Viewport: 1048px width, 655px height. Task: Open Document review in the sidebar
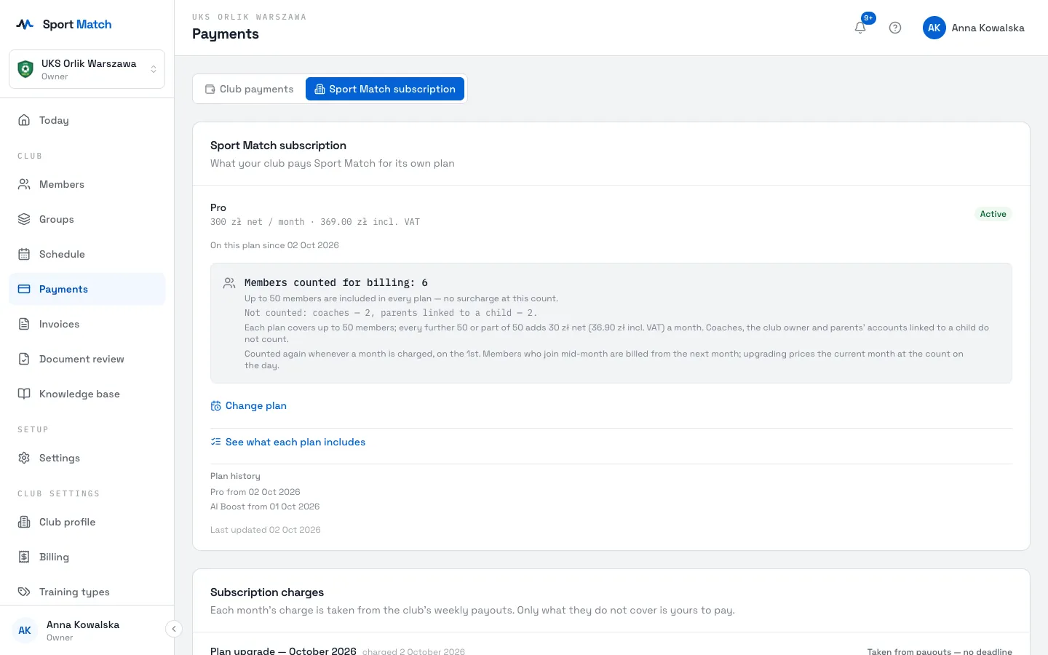(87, 359)
